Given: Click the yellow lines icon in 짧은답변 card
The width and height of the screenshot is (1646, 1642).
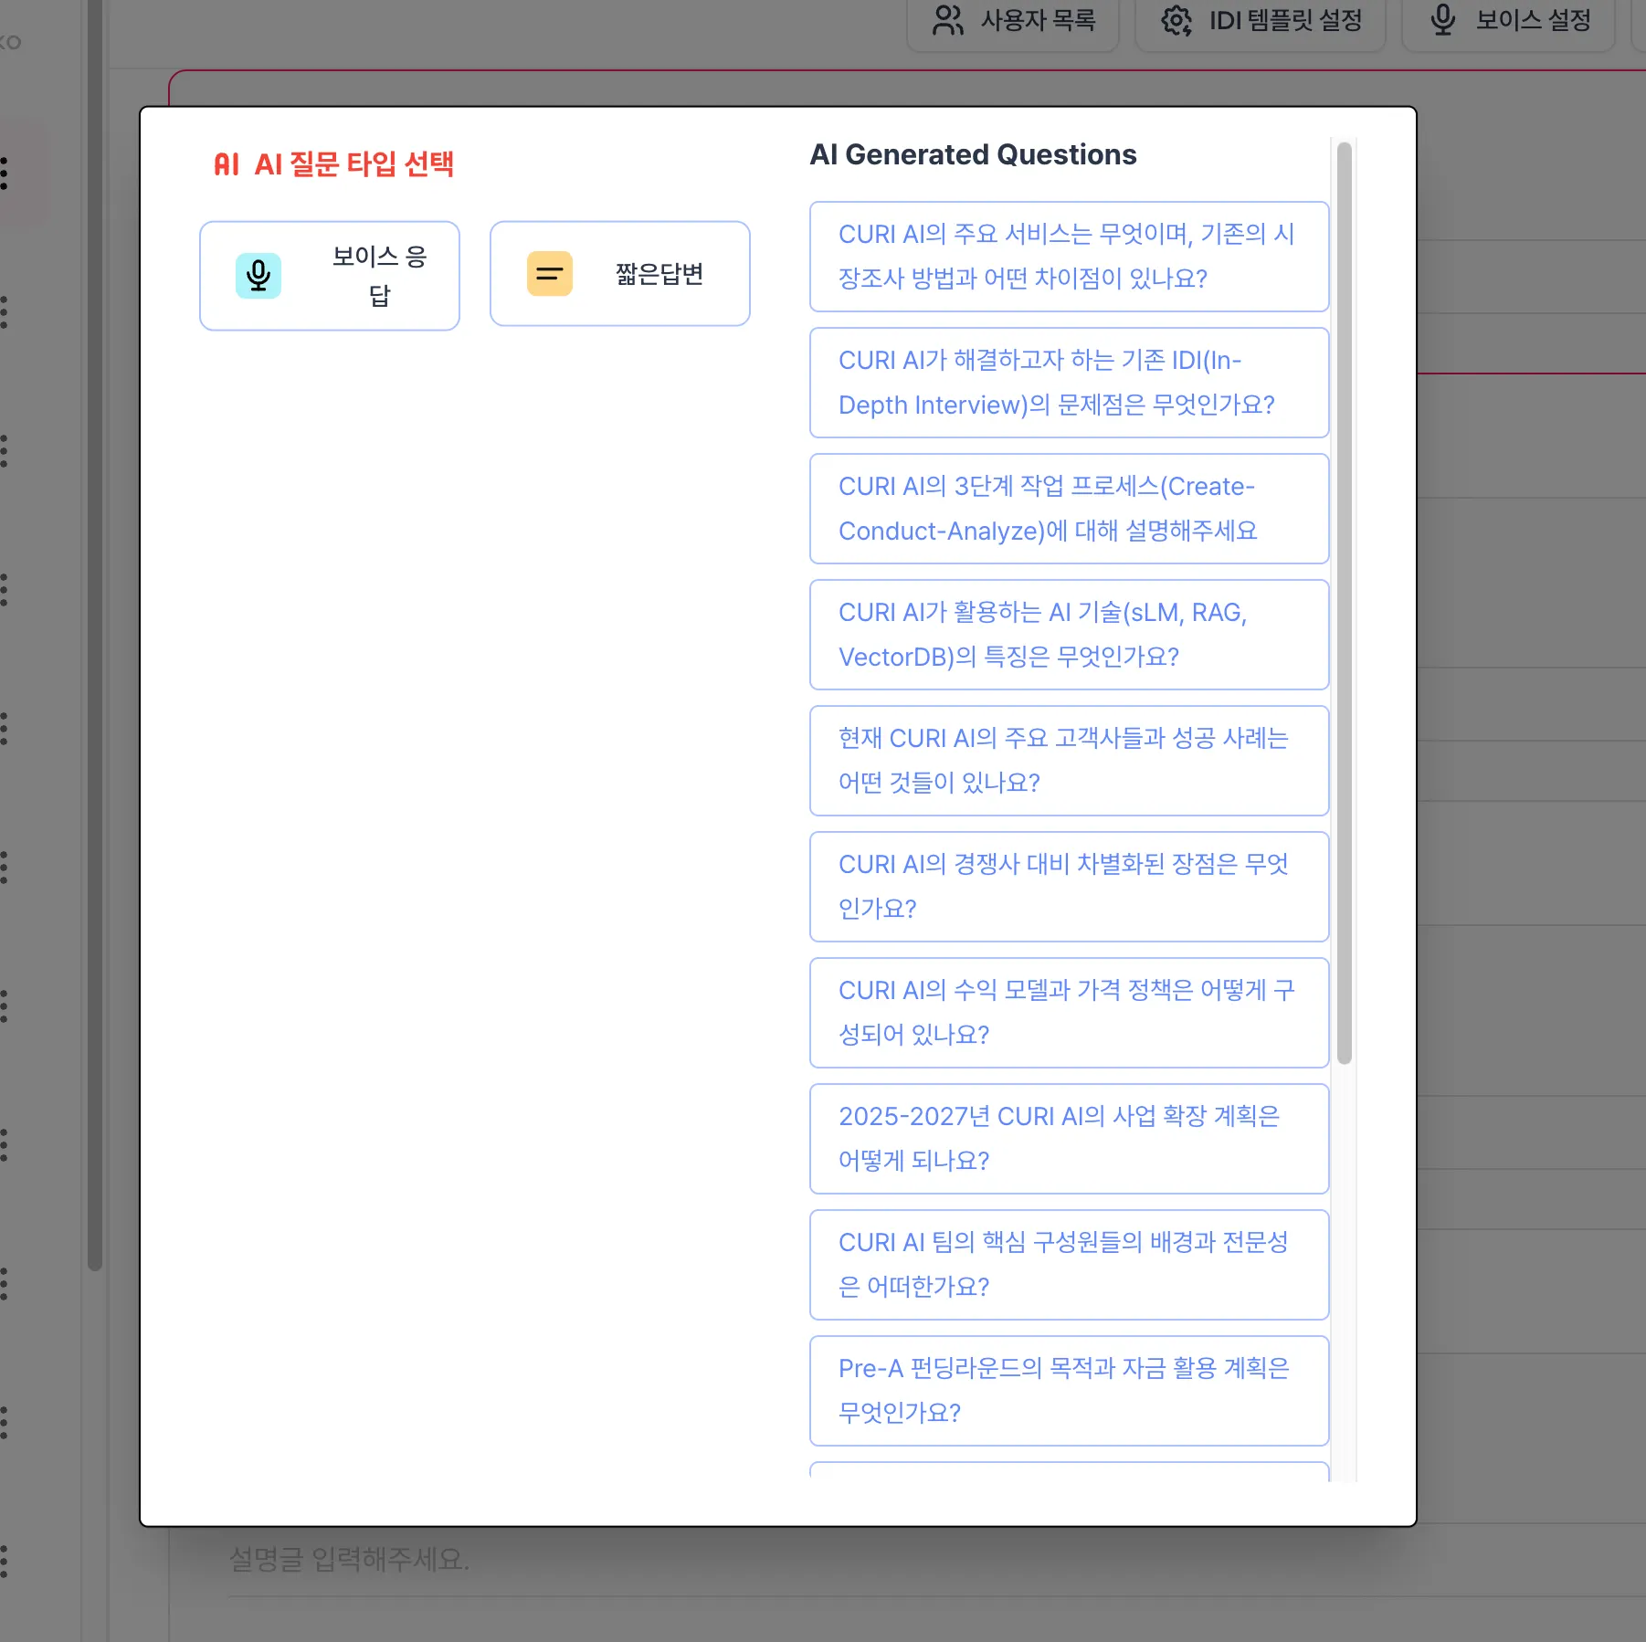Looking at the screenshot, I should pyautogui.click(x=549, y=273).
